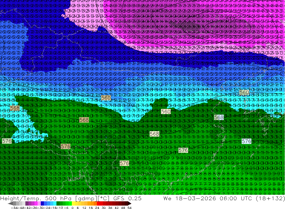Click the '-54' legend value

coord(14,208)
